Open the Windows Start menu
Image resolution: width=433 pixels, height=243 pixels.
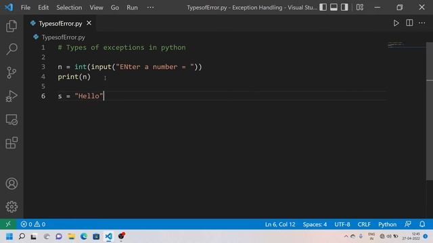coord(9,236)
